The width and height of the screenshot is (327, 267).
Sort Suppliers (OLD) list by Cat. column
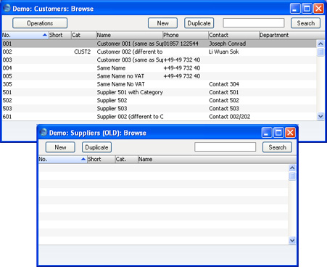[x=126, y=160]
